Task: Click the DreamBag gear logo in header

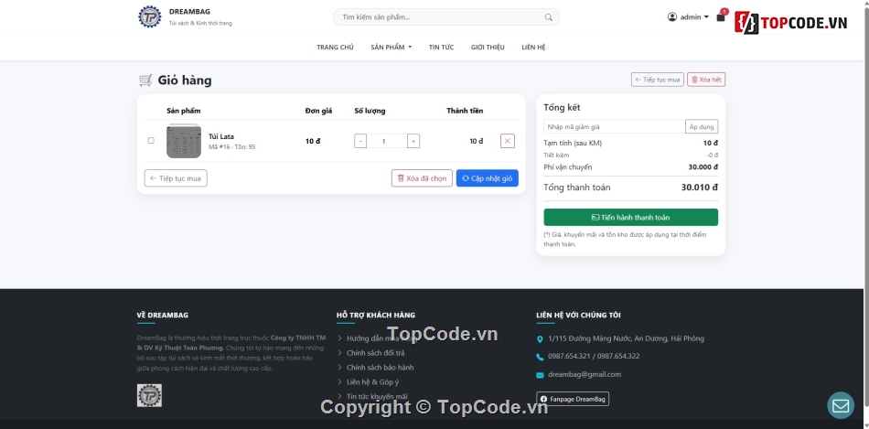Action: pos(150,16)
